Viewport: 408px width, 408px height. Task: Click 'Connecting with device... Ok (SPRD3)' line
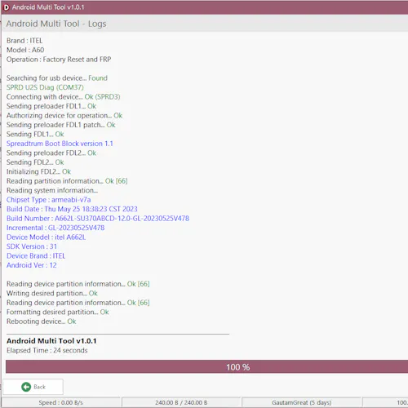pos(64,97)
